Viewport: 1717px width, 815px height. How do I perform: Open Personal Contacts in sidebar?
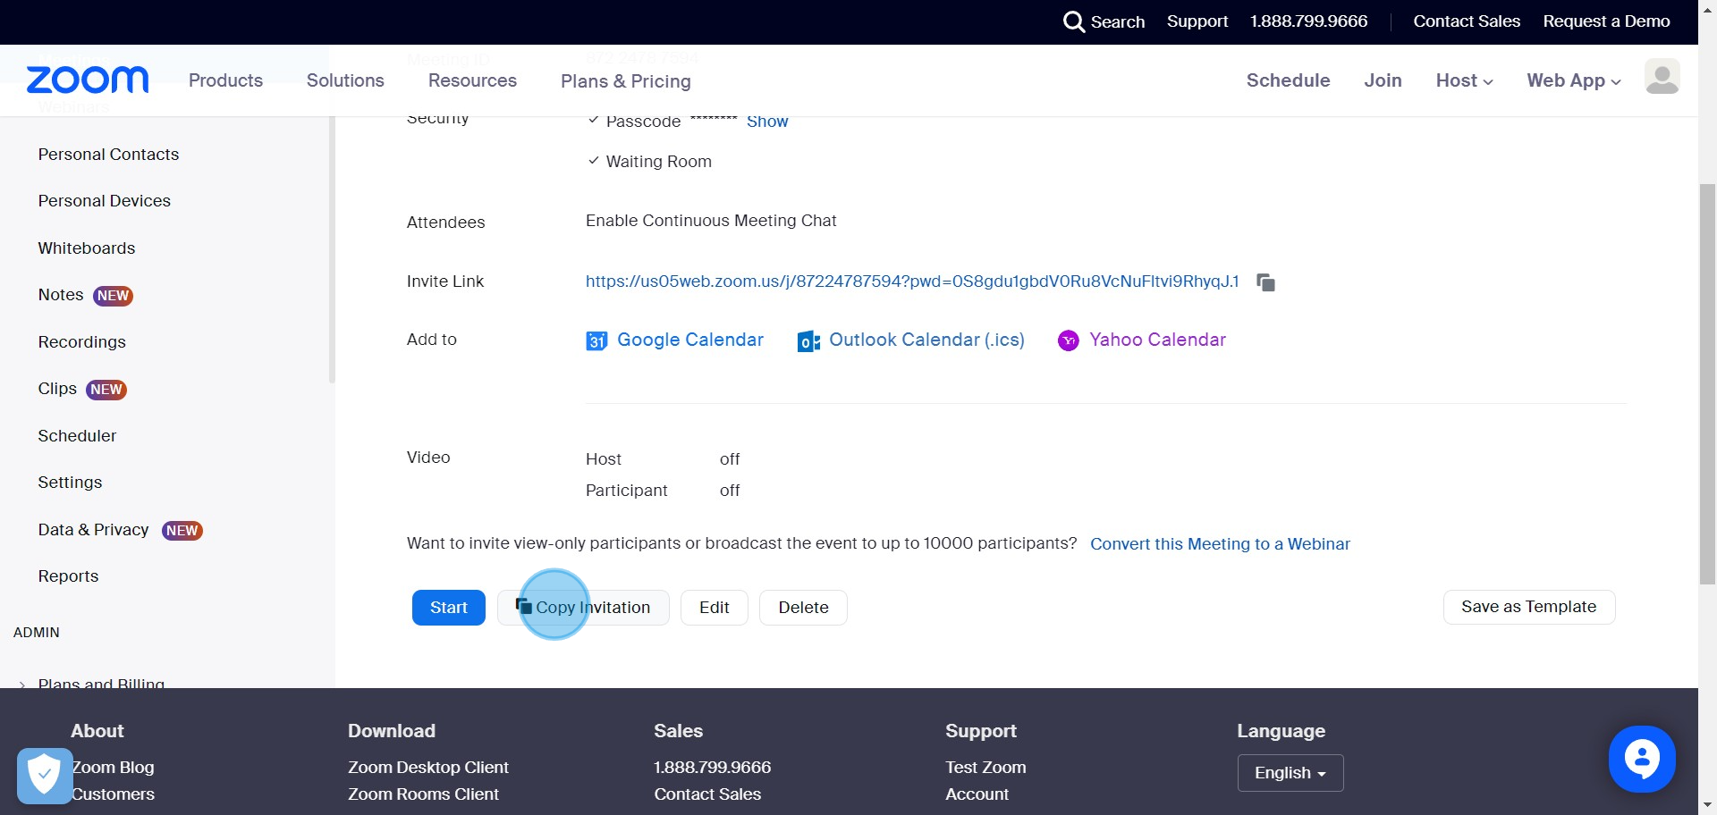click(108, 155)
